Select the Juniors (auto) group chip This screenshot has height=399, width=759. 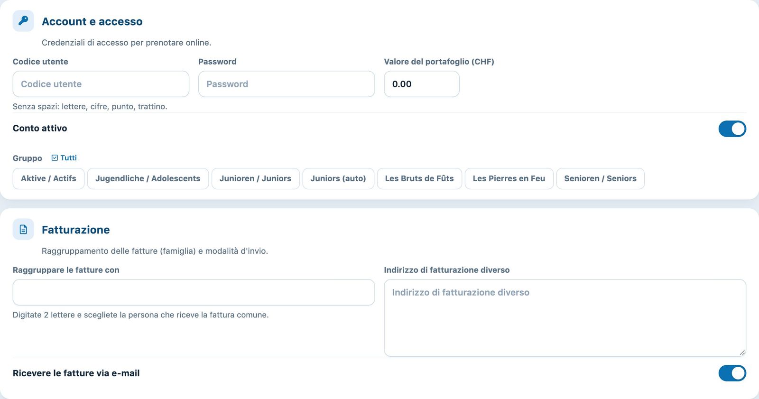[338, 178]
